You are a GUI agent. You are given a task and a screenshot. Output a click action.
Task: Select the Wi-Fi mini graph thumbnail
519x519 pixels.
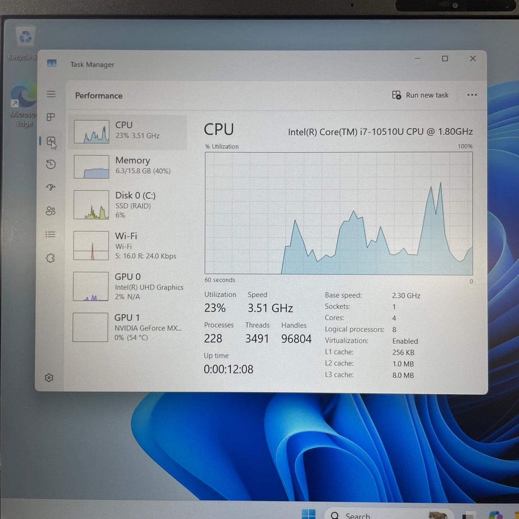click(91, 245)
